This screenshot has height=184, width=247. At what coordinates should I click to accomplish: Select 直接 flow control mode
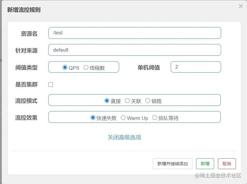(x=107, y=101)
